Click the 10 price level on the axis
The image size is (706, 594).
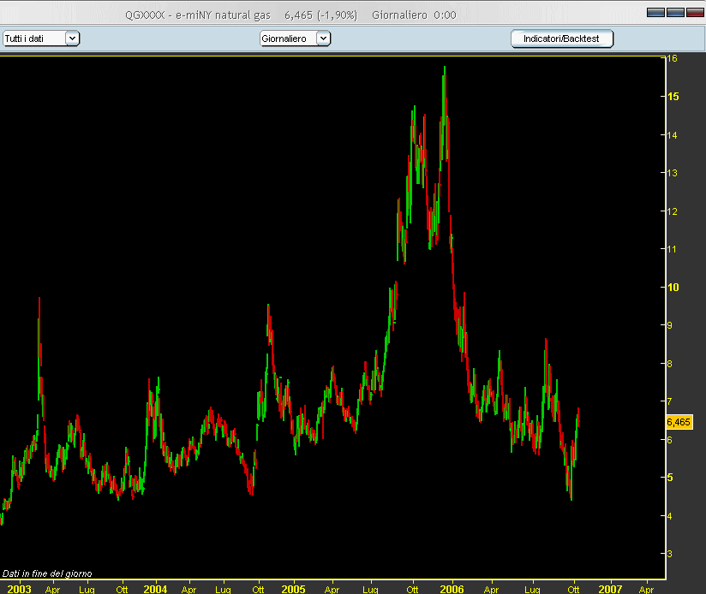673,288
